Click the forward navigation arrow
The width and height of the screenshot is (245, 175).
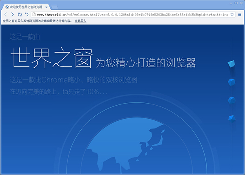(13, 14)
